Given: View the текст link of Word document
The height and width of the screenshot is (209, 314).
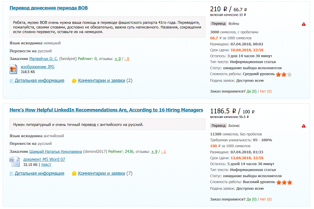Looking at the screenshot, I should (46, 165).
